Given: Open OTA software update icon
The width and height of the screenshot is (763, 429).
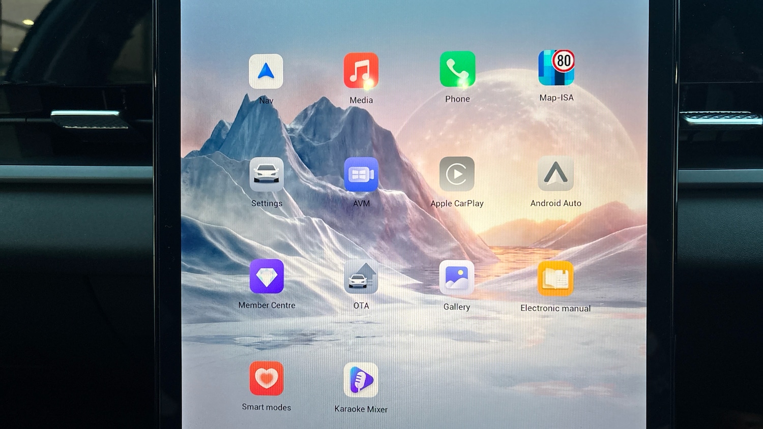Looking at the screenshot, I should 361,278.
